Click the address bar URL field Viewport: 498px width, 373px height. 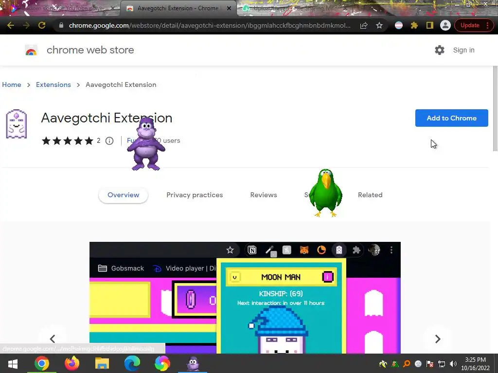coord(210,25)
